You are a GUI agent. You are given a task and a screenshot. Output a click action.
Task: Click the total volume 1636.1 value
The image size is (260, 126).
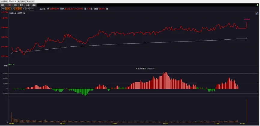point(102,9)
